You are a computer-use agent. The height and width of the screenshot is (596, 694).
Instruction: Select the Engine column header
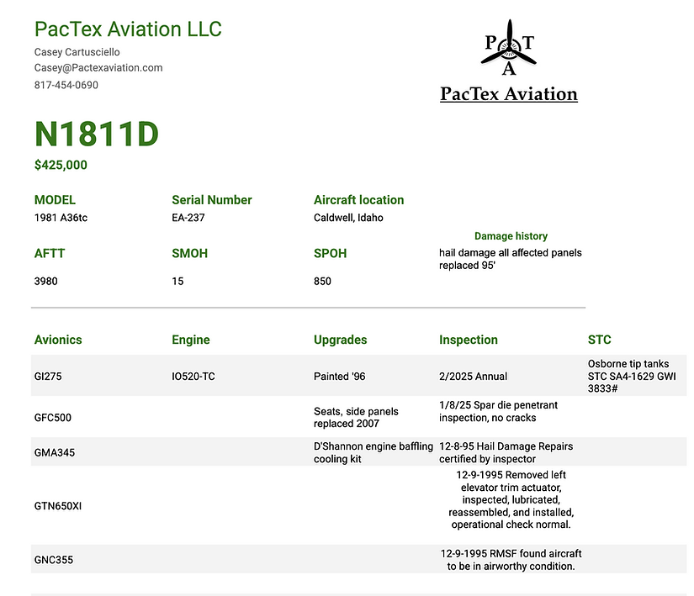pyautogui.click(x=191, y=340)
